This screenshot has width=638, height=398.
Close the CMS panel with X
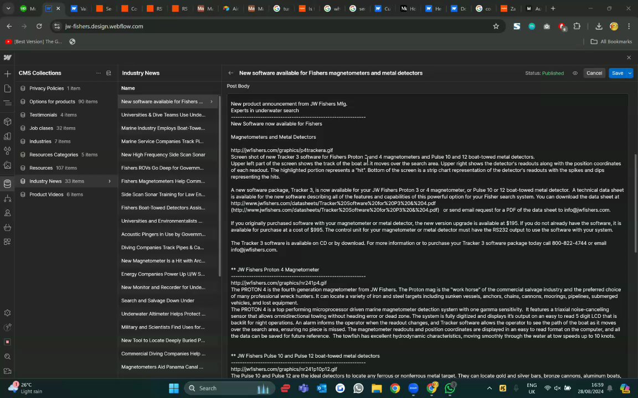click(x=629, y=57)
